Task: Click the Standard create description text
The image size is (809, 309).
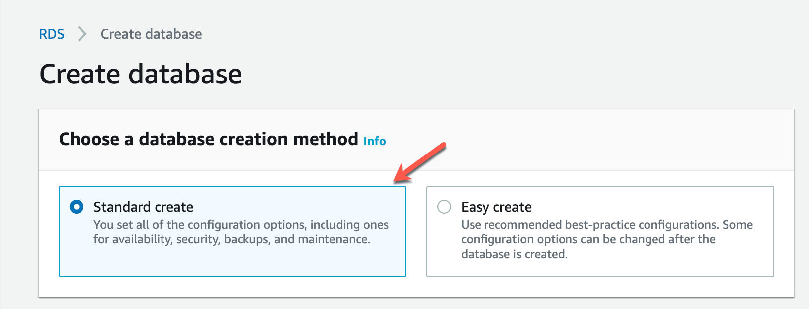Action: tap(241, 225)
